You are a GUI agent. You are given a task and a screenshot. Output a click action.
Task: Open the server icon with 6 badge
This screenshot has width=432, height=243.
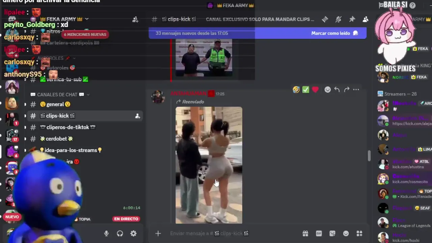tap(12, 151)
